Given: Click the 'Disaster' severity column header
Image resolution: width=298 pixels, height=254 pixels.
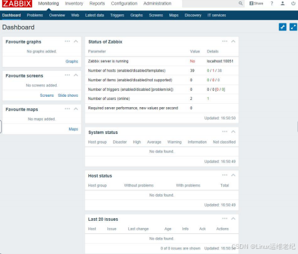Looking at the screenshot, I should point(120,142).
